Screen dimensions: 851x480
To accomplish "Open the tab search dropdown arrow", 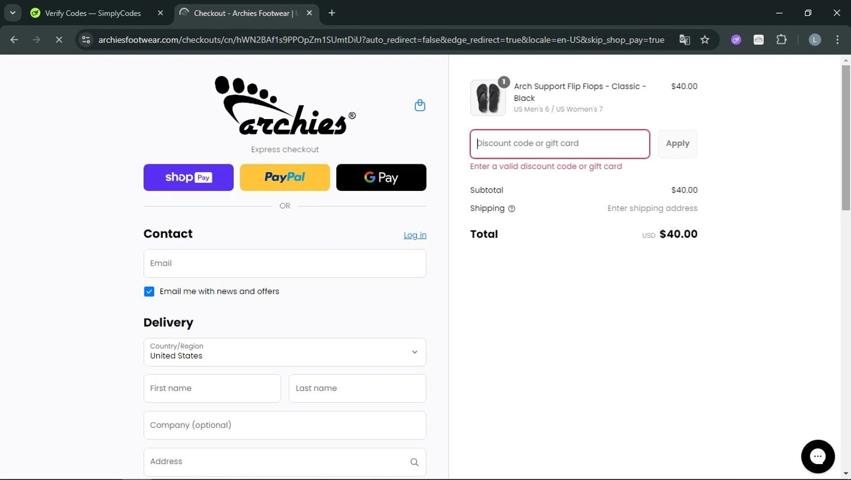I will point(12,13).
